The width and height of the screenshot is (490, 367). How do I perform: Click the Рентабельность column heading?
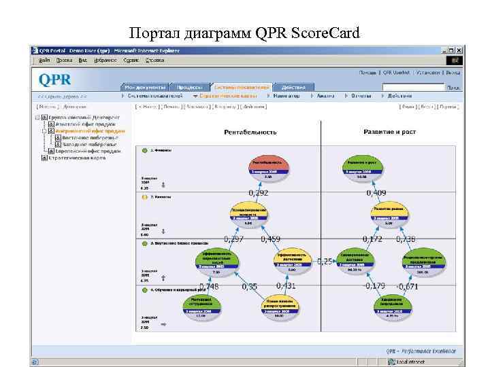(x=250, y=133)
